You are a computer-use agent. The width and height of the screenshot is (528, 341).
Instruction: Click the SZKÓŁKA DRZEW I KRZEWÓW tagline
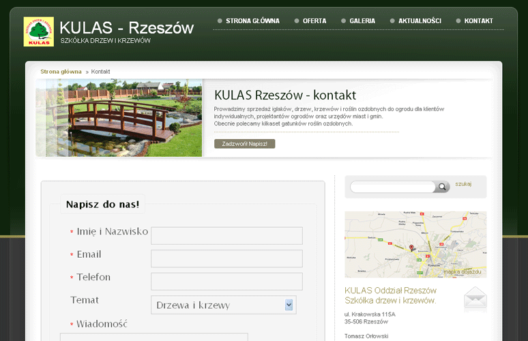106,41
